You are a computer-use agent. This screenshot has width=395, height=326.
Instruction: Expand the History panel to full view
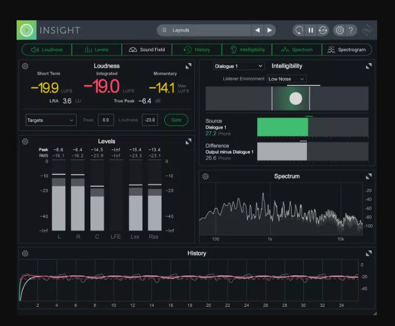tap(369, 253)
